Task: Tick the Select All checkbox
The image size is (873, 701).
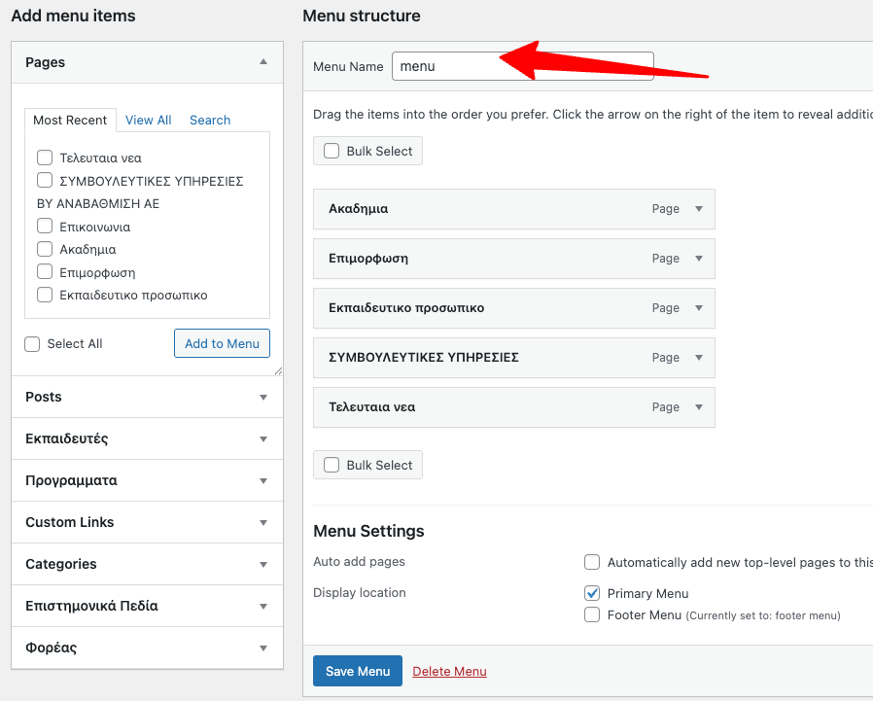Action: 33,344
